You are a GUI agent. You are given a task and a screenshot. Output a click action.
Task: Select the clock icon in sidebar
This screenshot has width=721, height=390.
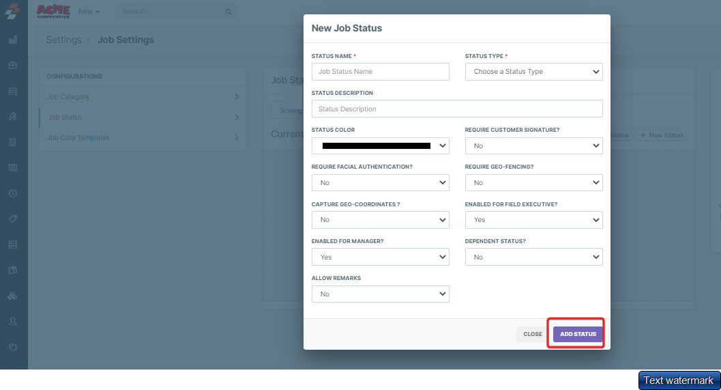(13, 193)
